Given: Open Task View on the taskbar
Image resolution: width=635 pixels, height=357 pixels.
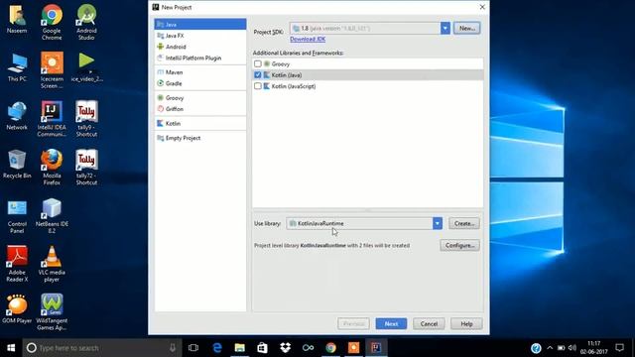Looking at the screenshot, I should tap(193, 348).
